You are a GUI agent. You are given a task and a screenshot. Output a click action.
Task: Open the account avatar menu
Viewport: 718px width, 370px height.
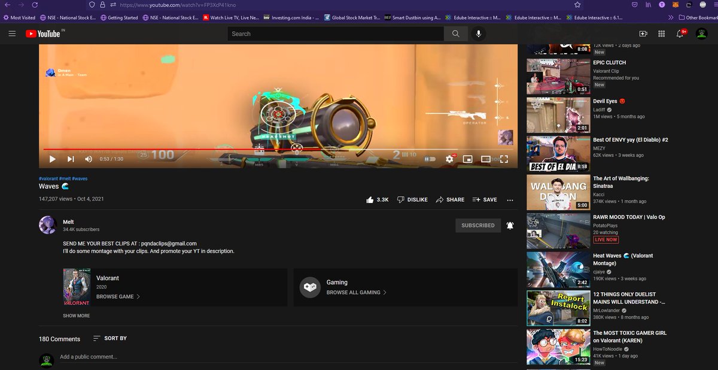click(x=702, y=34)
